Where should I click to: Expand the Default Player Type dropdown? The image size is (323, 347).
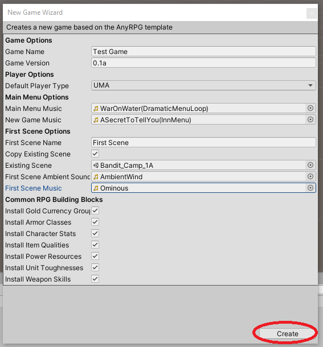pos(203,85)
